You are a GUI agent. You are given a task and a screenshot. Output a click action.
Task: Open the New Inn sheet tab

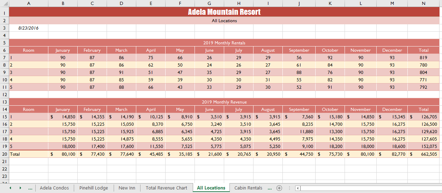(127, 188)
